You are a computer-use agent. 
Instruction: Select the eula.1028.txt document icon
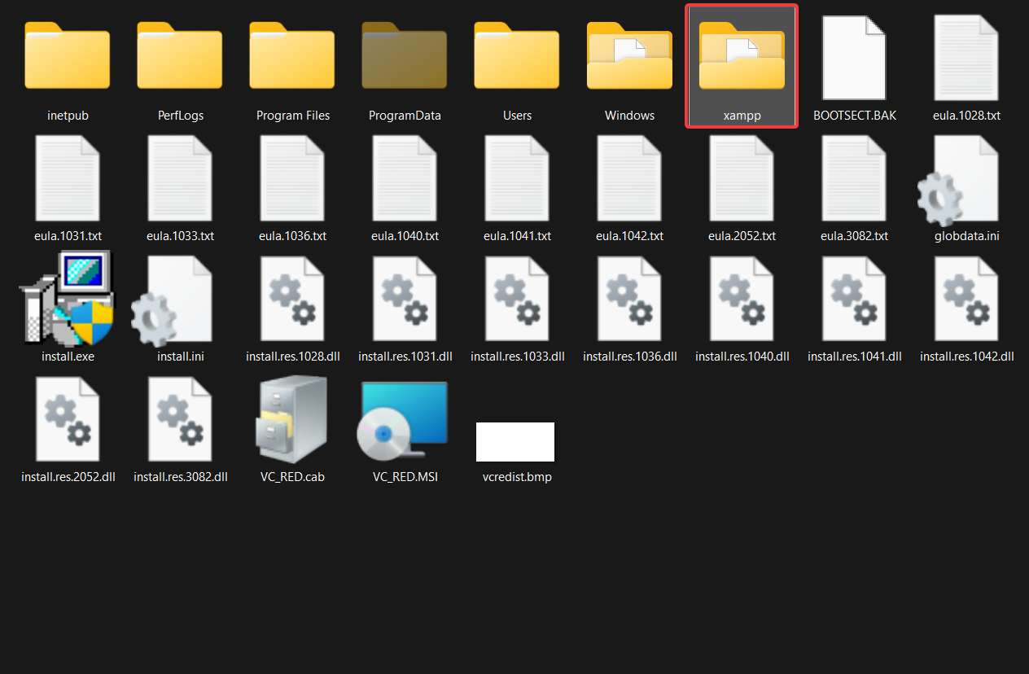pyautogui.click(x=966, y=57)
